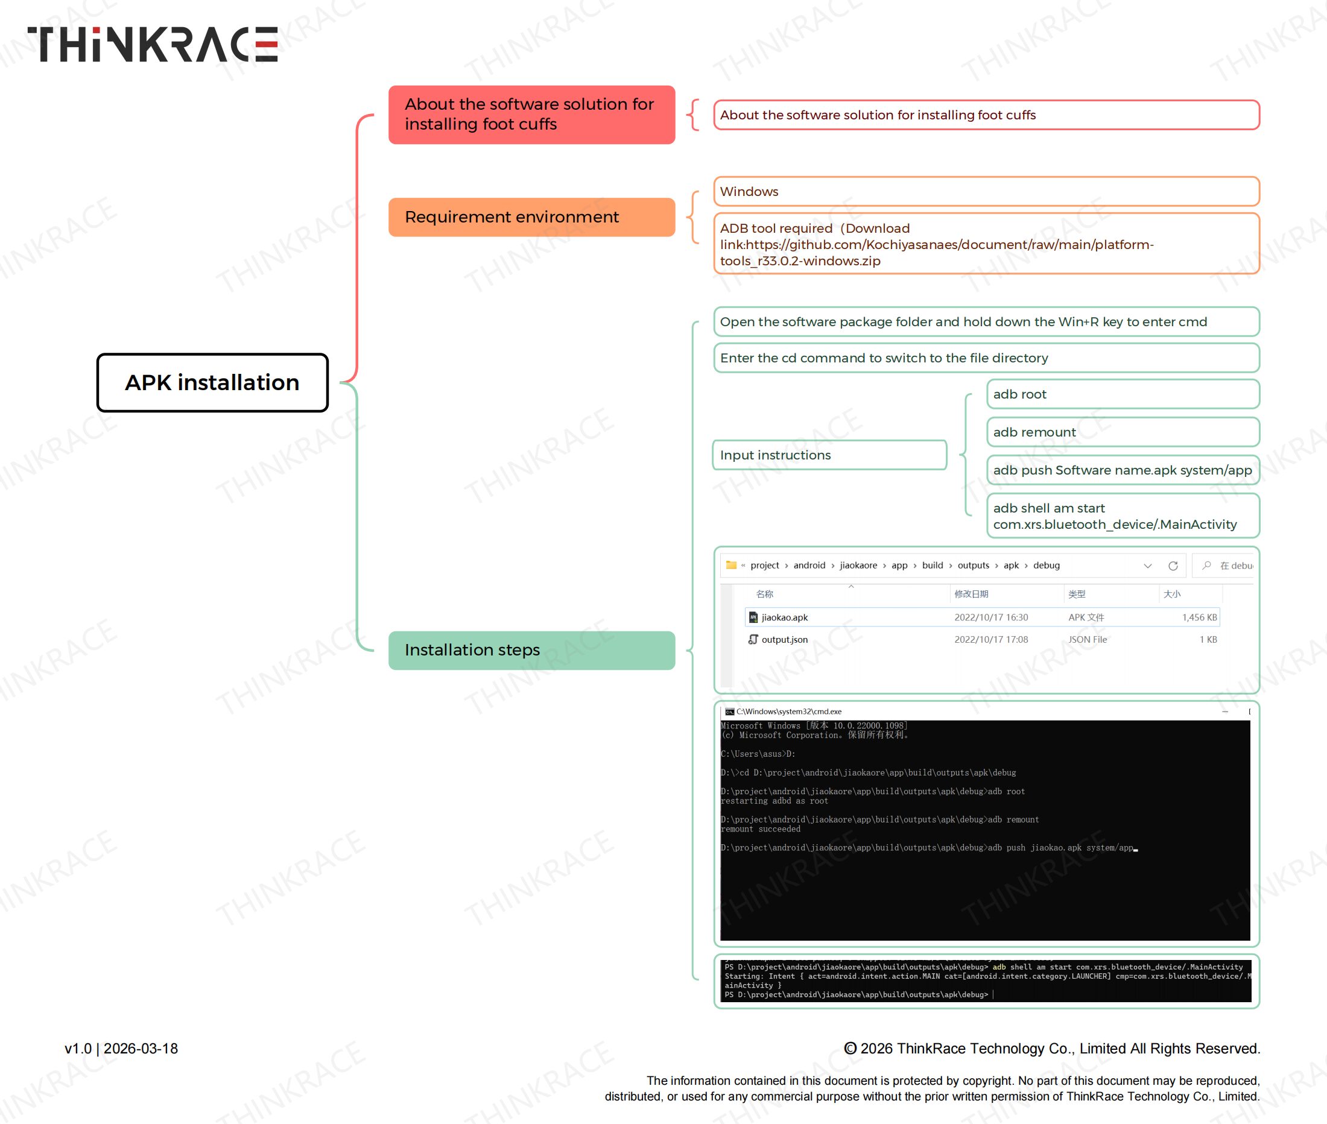Select the 'outputs' breadcrumb segment
This screenshot has height=1124, width=1327.
point(974,565)
